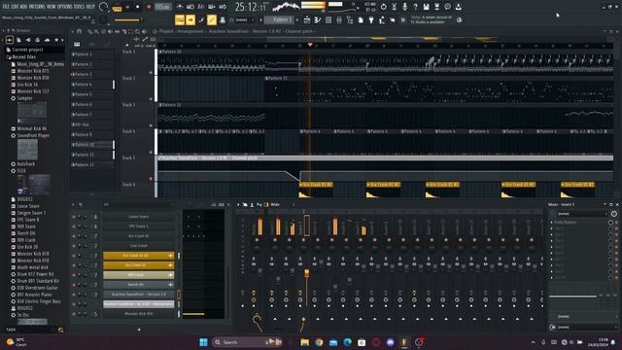622x350 pixels.
Task: Click the song time display 25:12
Action: [251, 7]
